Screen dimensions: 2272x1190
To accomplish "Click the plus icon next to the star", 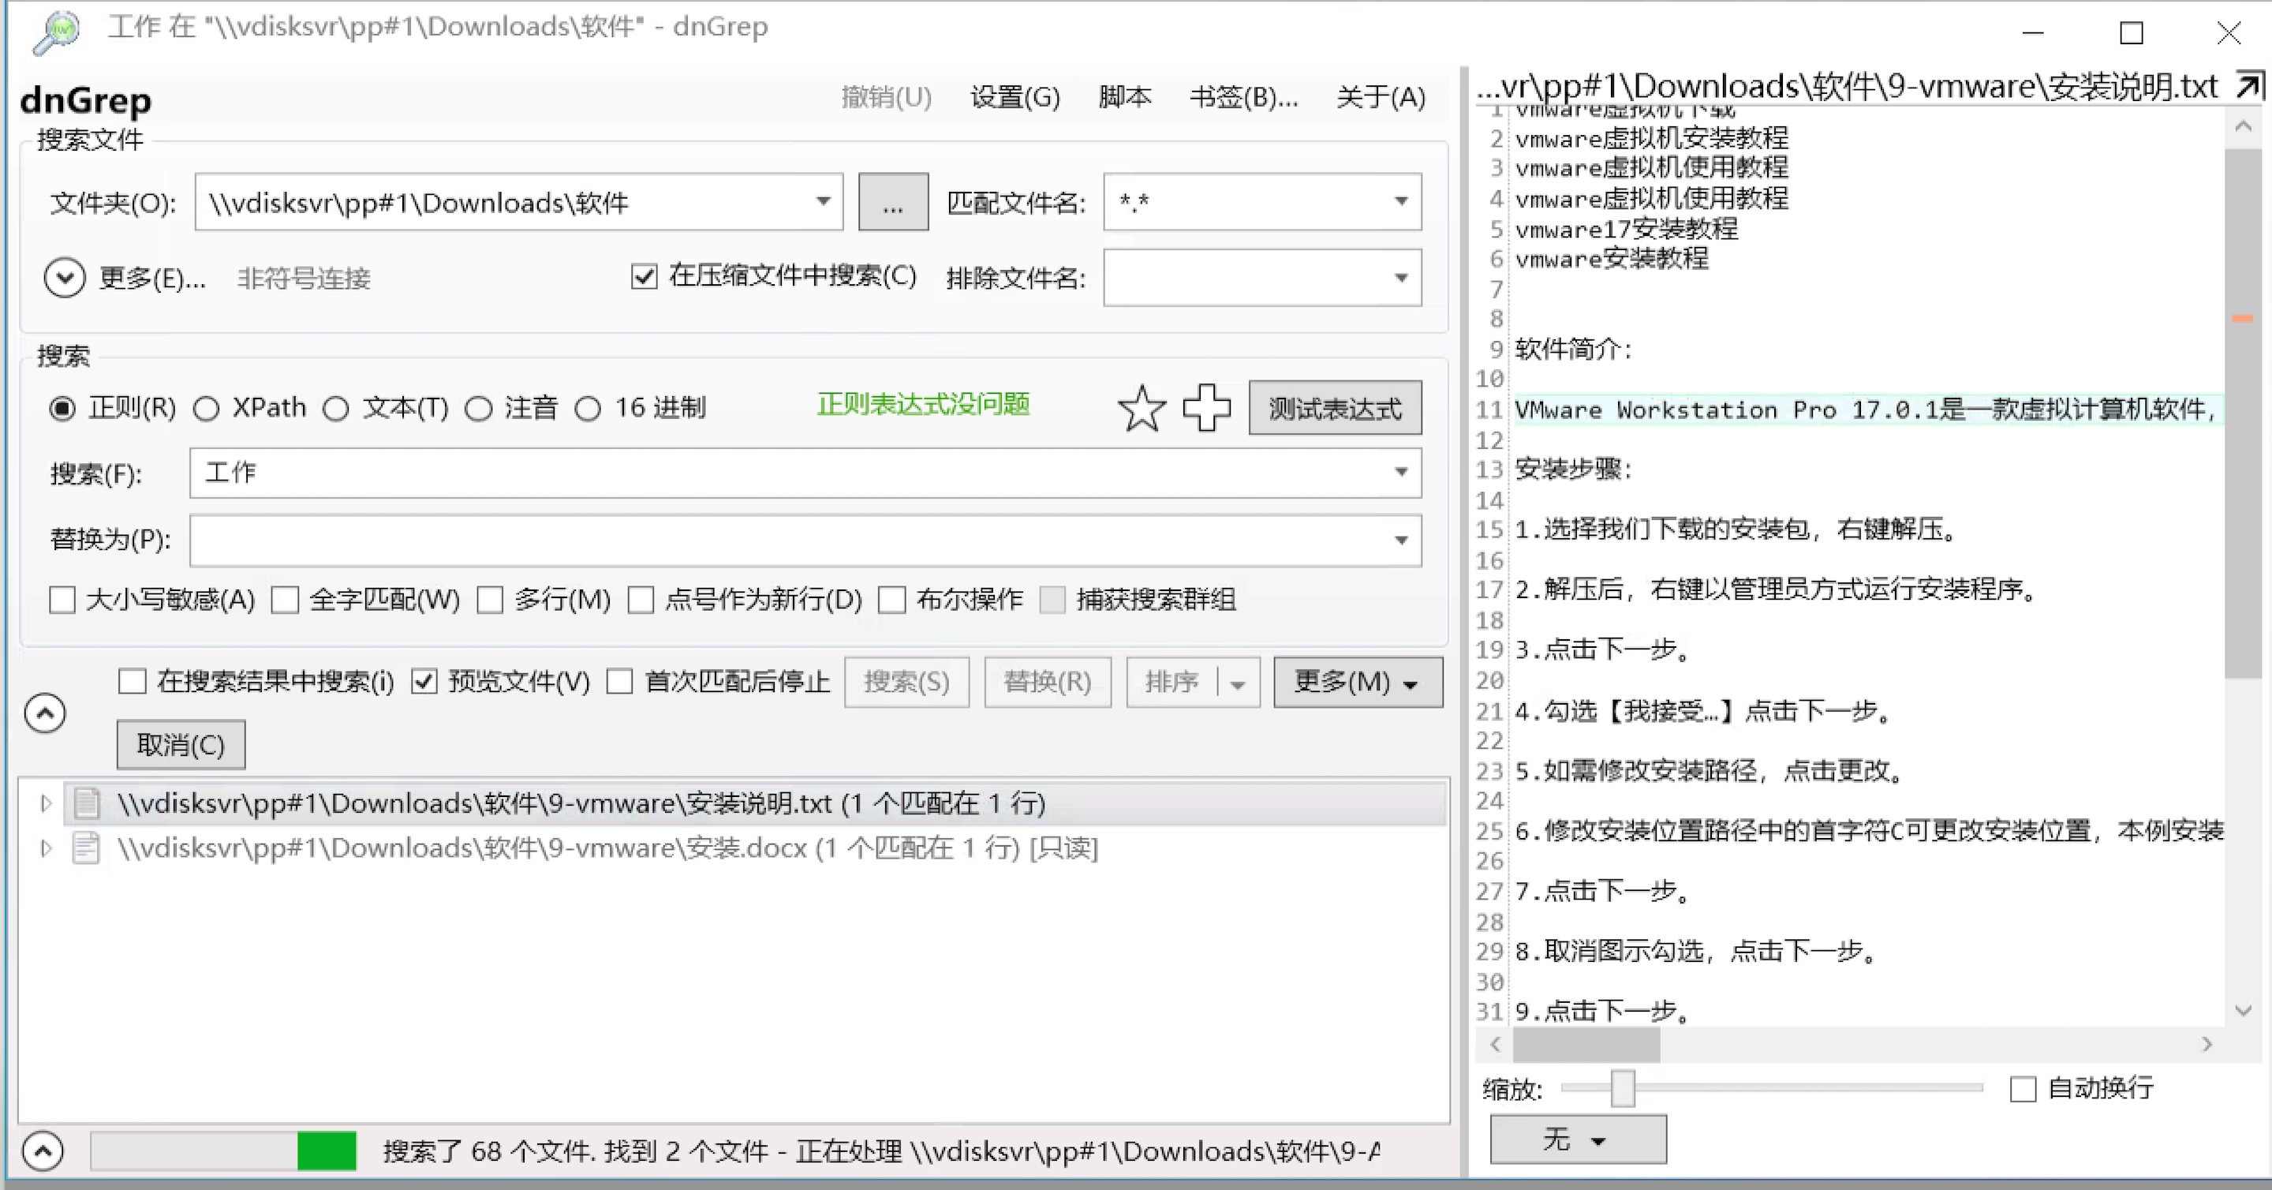I will 1206,407.
